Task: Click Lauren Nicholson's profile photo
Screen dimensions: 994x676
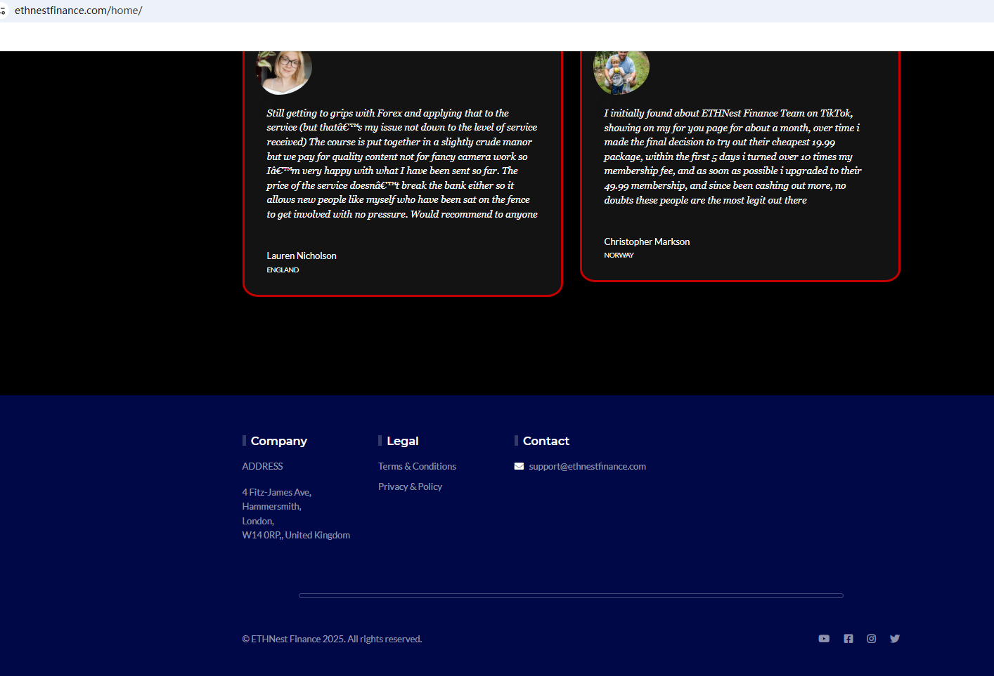Action: point(284,72)
